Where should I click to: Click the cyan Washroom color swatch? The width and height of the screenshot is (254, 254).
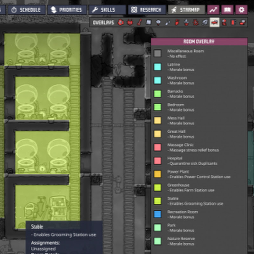(x=157, y=80)
